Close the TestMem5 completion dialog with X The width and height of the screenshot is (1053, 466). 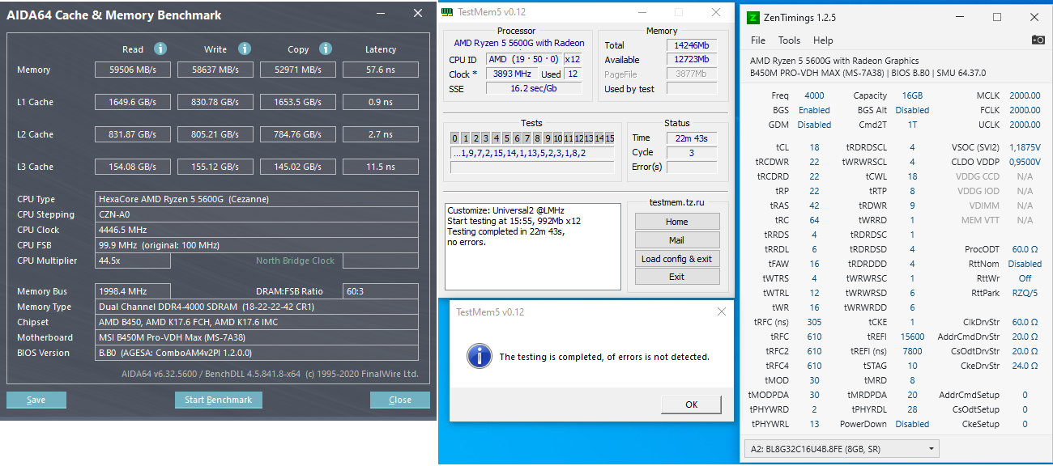720,311
